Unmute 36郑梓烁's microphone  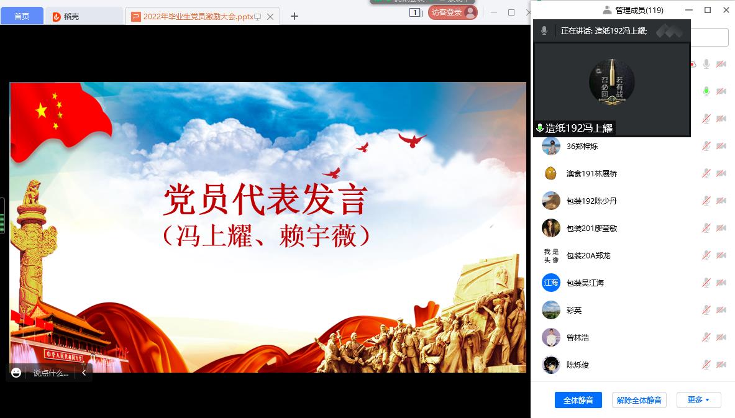coord(706,145)
